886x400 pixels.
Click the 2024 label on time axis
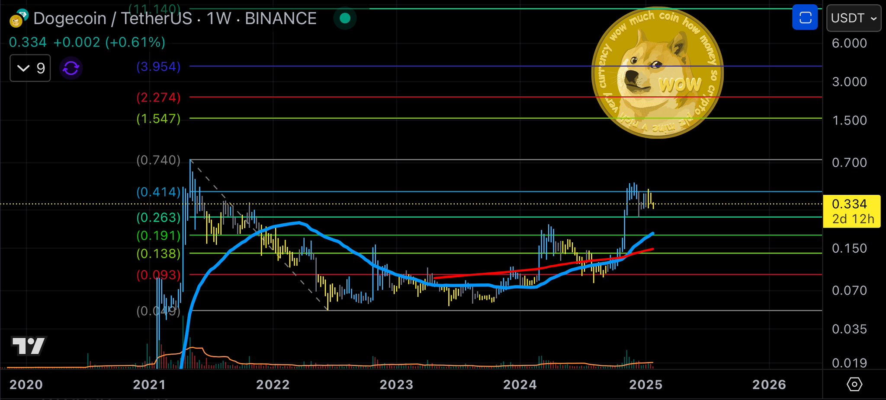[520, 384]
